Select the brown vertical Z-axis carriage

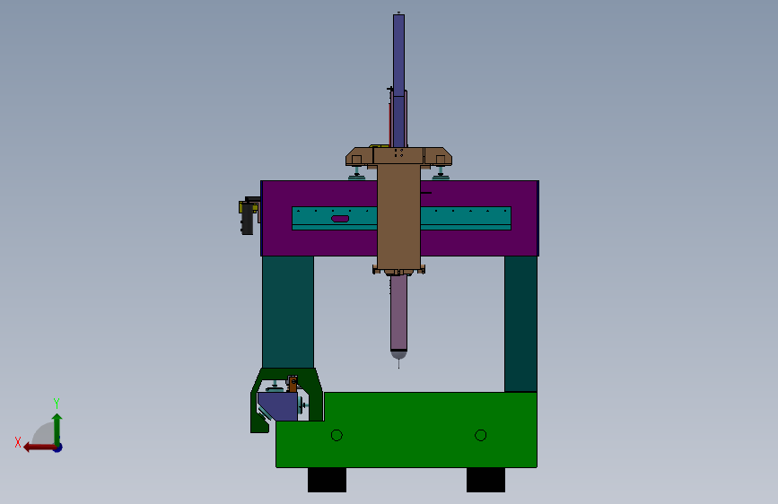pyautogui.click(x=399, y=217)
